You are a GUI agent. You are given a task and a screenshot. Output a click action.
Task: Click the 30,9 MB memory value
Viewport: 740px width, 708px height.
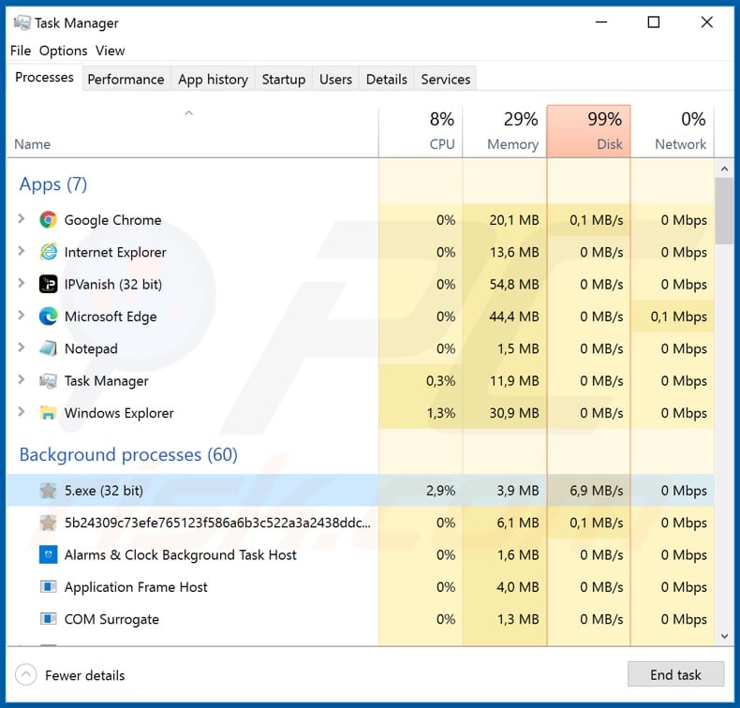point(514,413)
